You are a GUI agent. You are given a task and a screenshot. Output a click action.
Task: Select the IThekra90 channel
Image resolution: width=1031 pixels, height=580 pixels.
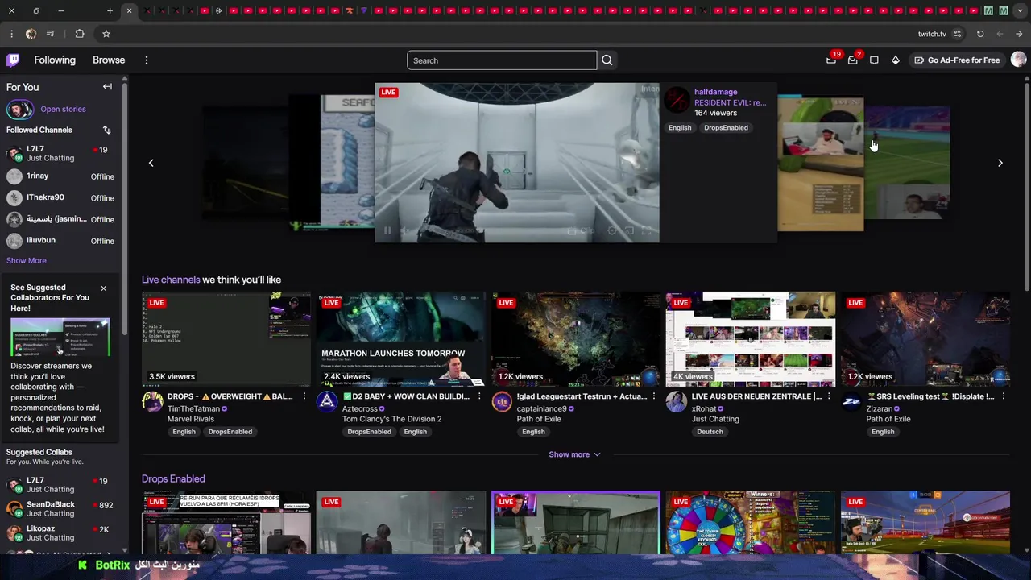coord(60,197)
